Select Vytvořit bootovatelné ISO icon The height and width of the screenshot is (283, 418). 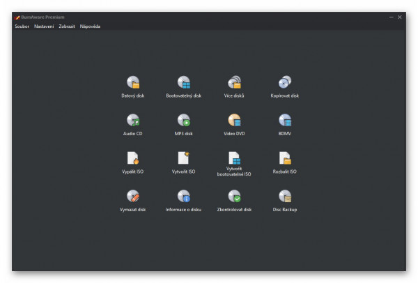[x=234, y=159]
